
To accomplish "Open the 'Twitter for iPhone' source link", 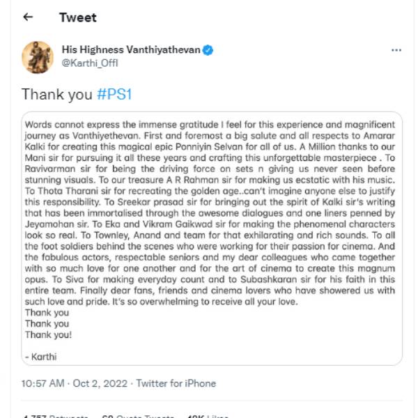I will [176, 383].
